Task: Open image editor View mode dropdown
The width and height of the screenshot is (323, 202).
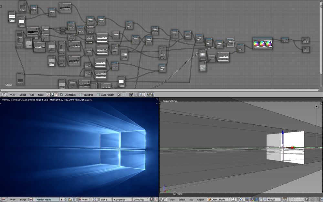Action: pyautogui.click(x=84, y=199)
